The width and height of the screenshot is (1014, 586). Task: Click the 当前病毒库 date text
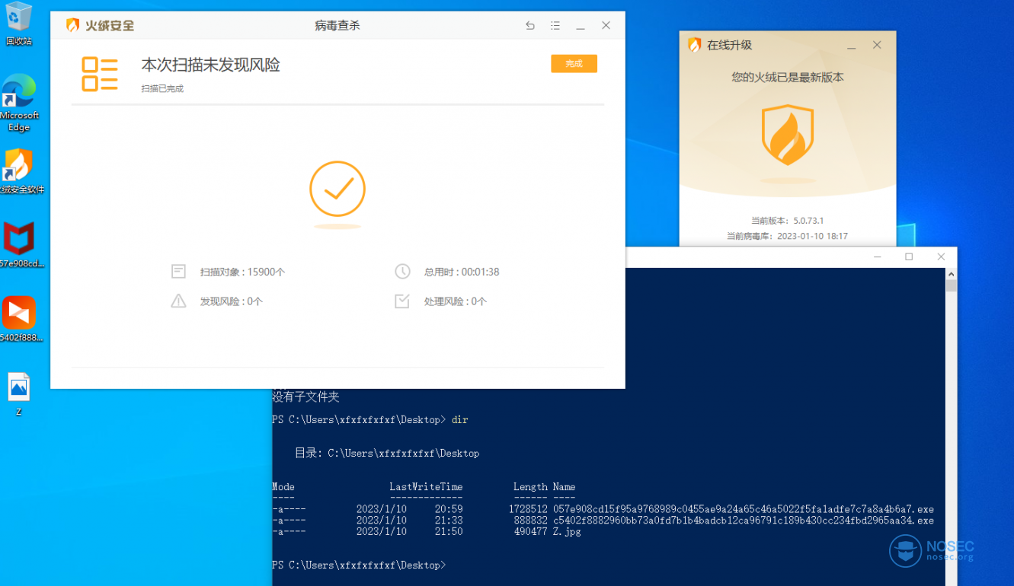coord(788,236)
